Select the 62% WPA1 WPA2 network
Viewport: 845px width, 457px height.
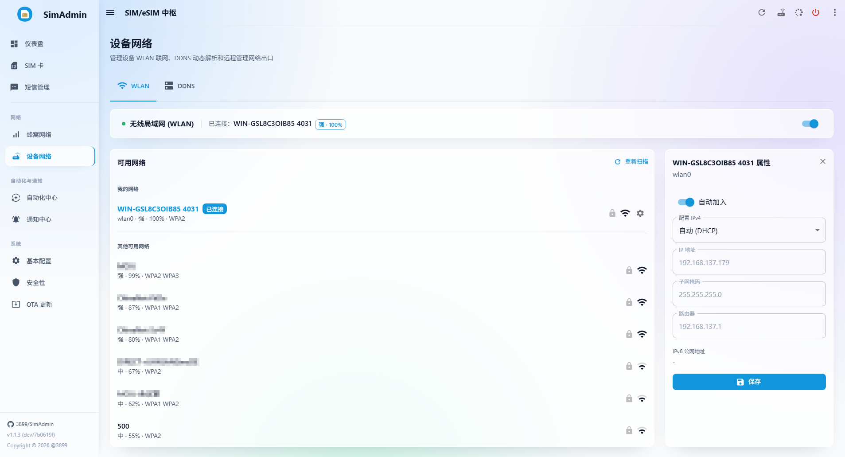click(382, 398)
